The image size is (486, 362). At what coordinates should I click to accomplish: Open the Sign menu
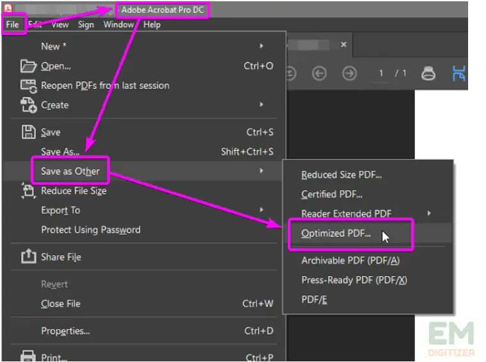86,24
